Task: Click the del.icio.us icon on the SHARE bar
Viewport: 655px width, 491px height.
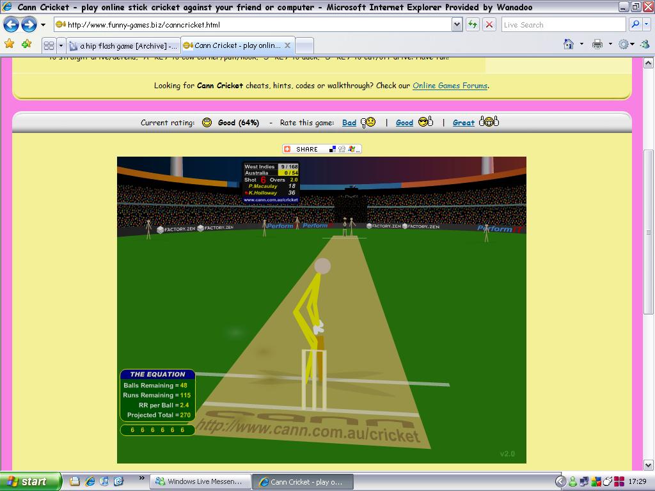Action: (331, 149)
